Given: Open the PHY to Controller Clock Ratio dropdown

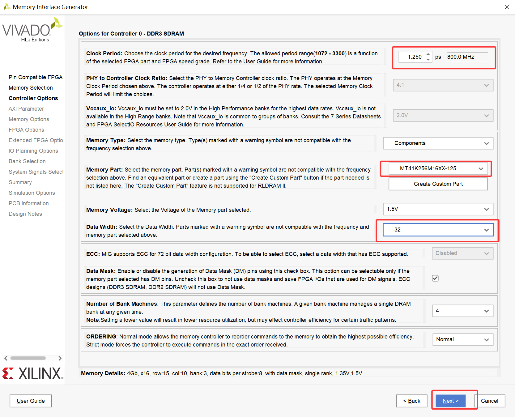Looking at the screenshot, I should coord(443,85).
